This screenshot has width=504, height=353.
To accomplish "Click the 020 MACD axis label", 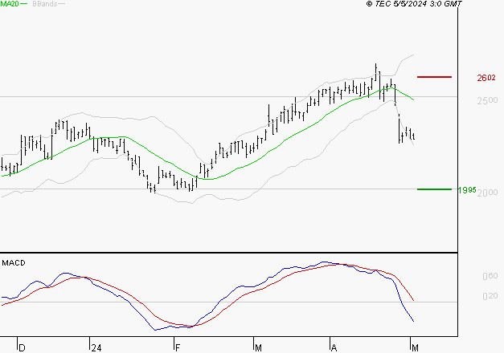I will (x=490, y=296).
